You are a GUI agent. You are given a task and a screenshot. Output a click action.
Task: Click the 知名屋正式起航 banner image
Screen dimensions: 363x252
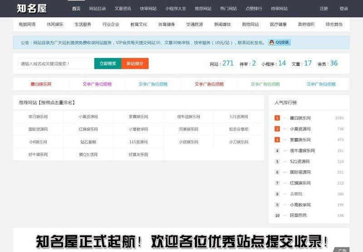[182, 240]
